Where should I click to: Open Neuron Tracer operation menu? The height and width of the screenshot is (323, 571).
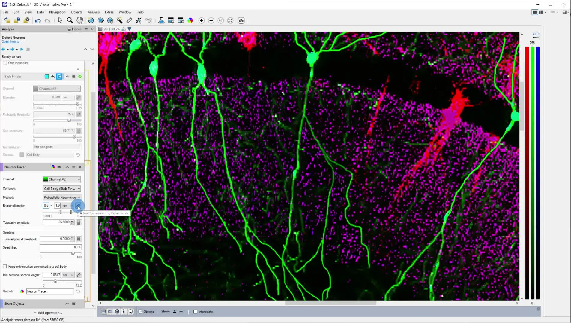(74, 167)
